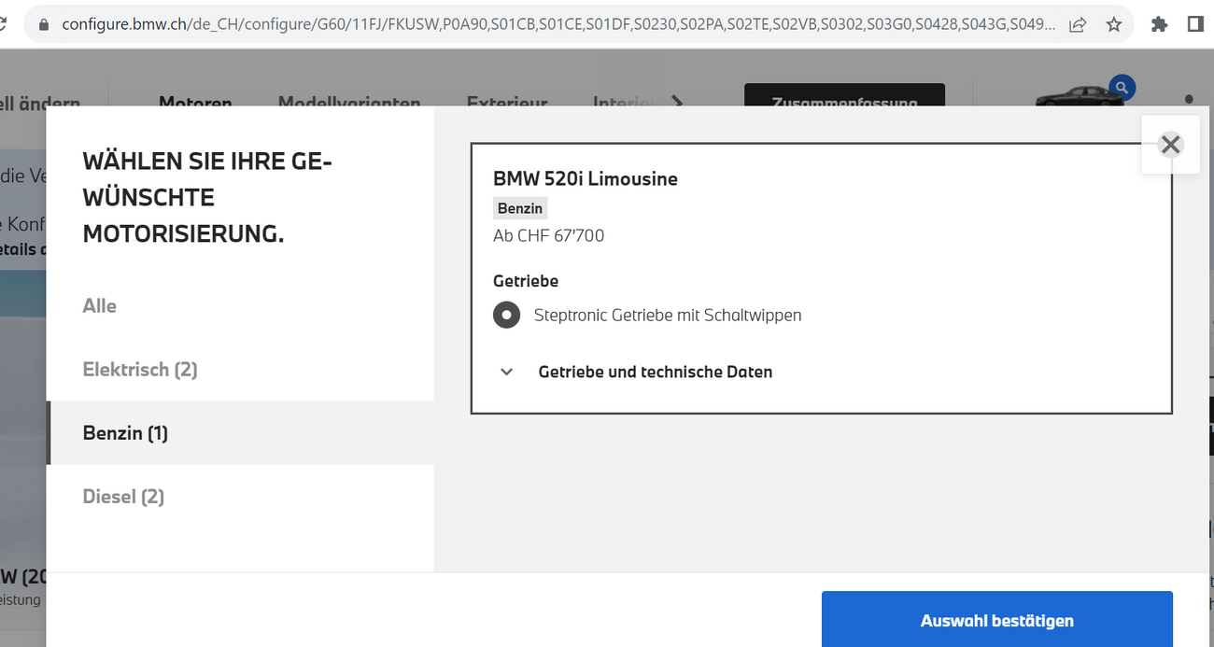Viewport: 1214px width, 647px height.
Task: Go to Modellvarianten tab in background
Action: click(x=349, y=102)
